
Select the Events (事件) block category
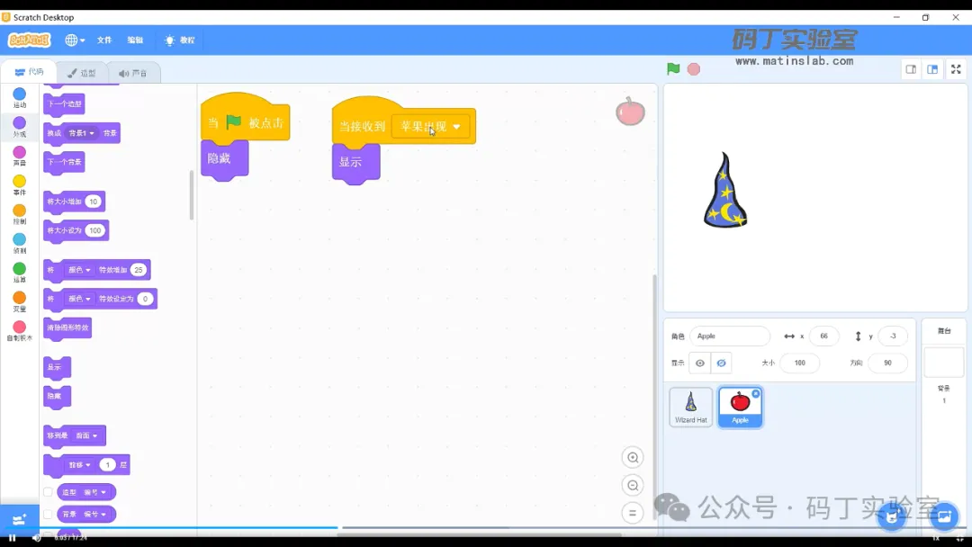click(x=19, y=185)
